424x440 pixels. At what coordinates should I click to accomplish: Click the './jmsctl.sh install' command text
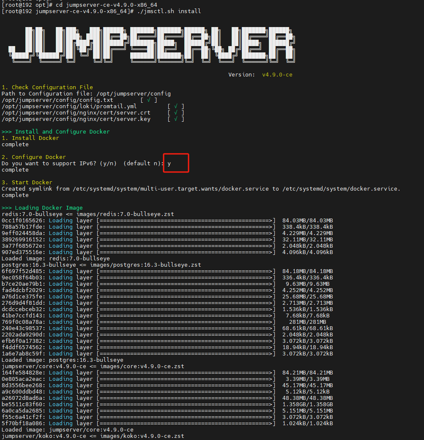[x=168, y=11]
